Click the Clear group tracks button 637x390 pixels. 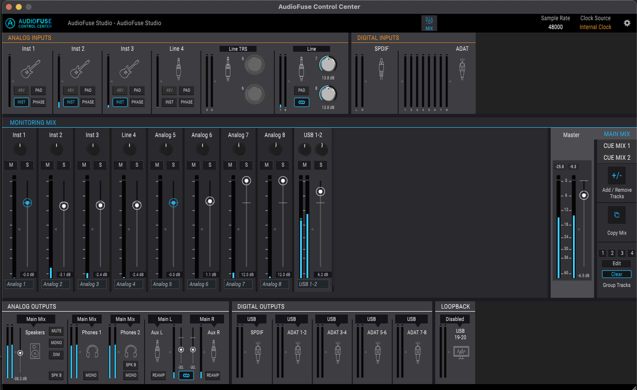616,274
